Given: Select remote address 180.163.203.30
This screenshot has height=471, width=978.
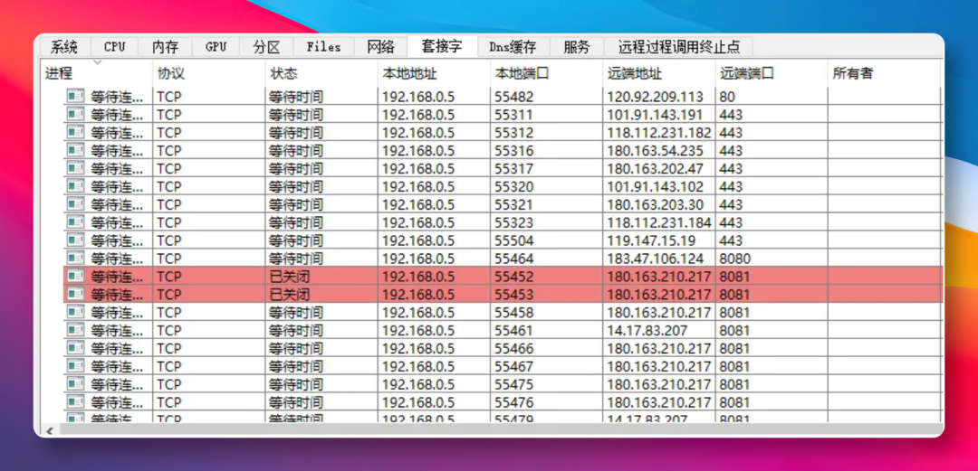Looking at the screenshot, I should (655, 204).
